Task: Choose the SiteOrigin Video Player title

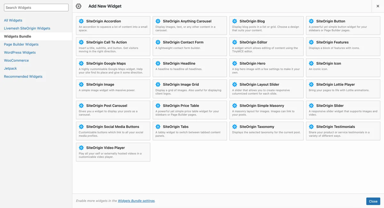Action: tap(106, 148)
